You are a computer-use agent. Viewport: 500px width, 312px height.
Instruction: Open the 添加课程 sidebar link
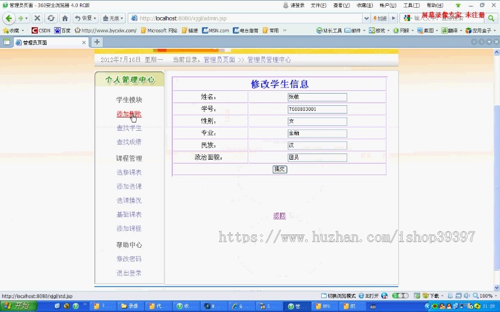[x=129, y=228]
